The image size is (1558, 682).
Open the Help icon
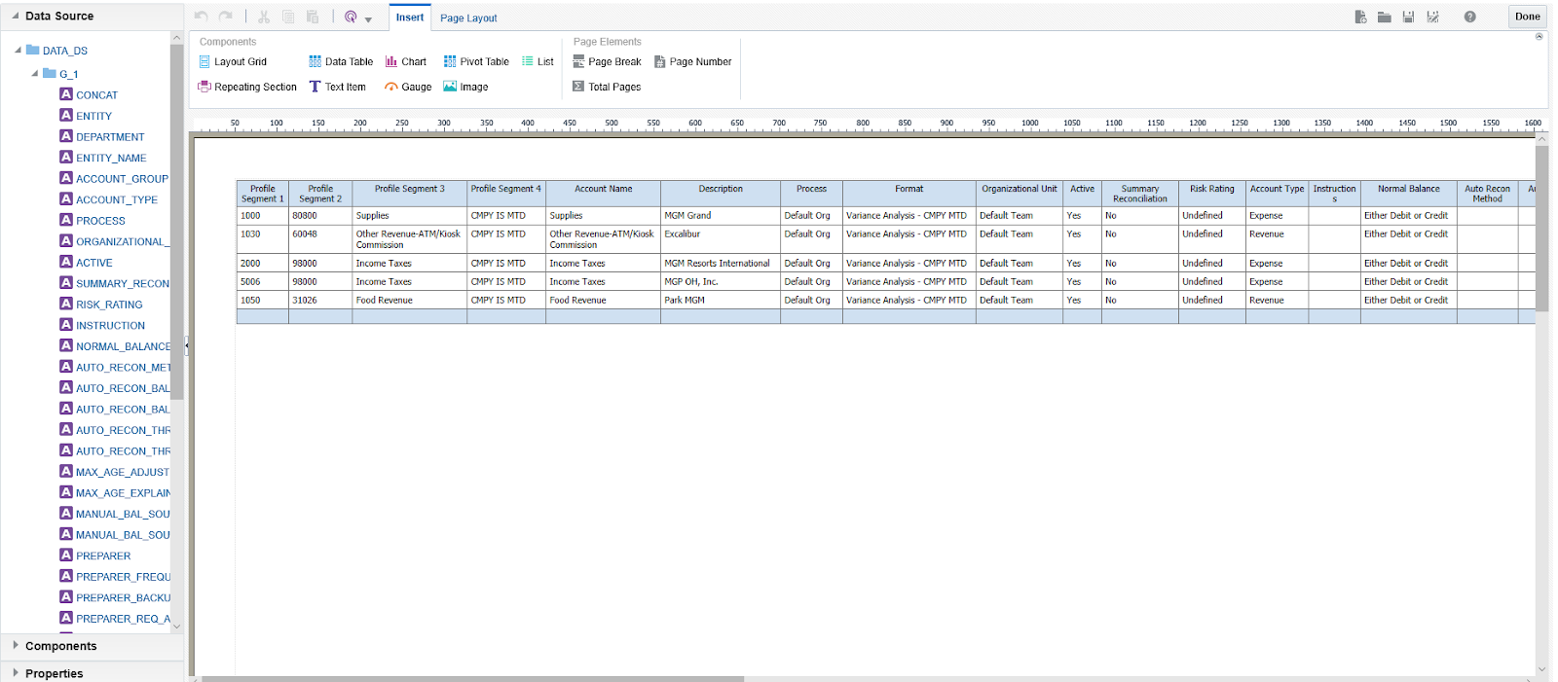click(x=1469, y=17)
